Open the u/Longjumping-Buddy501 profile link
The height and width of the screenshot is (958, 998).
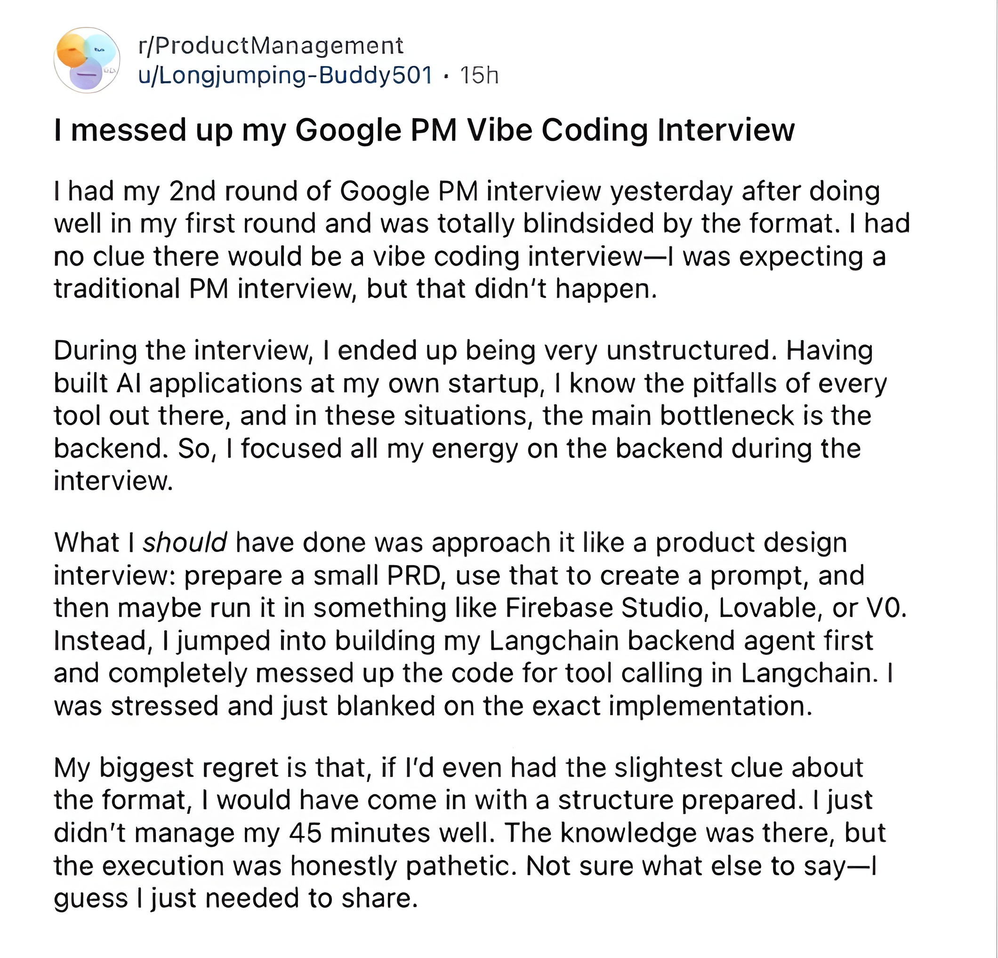click(x=286, y=75)
